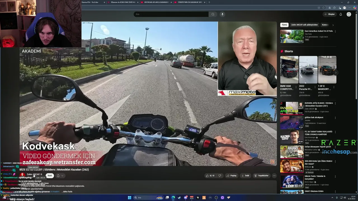358x201 pixels.
Task: Expand description with daha fazla
Action: (x=67, y=192)
